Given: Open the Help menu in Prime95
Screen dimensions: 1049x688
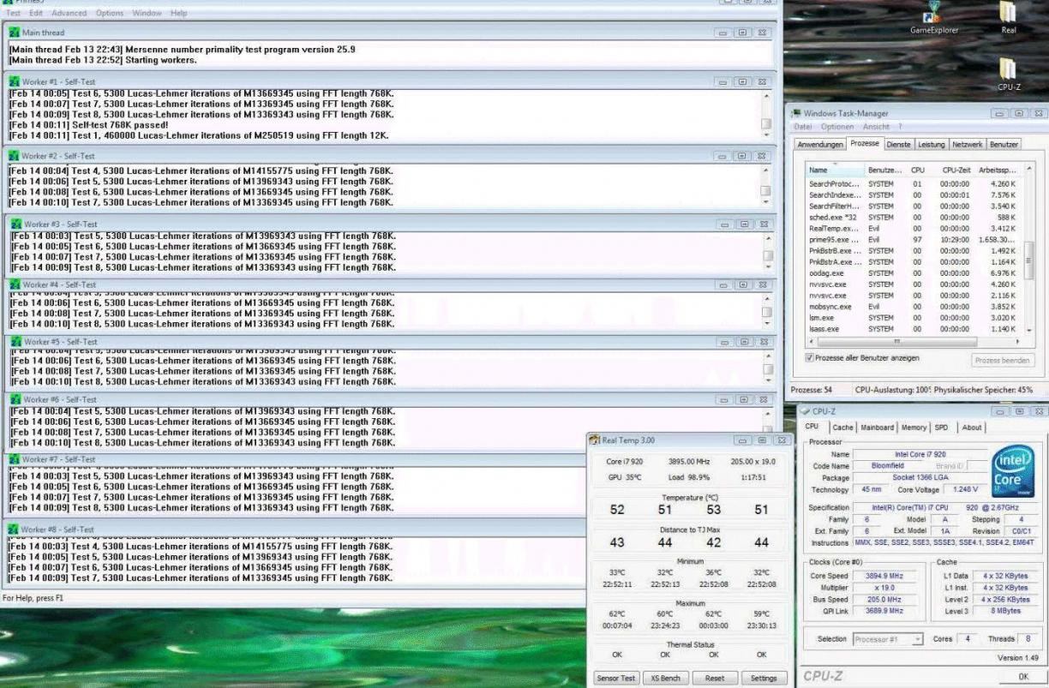Looking at the screenshot, I should pyautogui.click(x=178, y=14).
